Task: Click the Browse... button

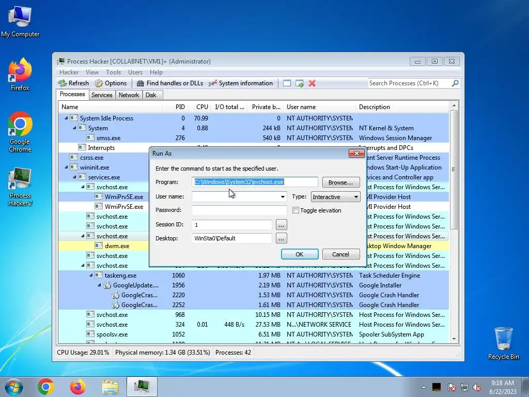Action: 341,182
